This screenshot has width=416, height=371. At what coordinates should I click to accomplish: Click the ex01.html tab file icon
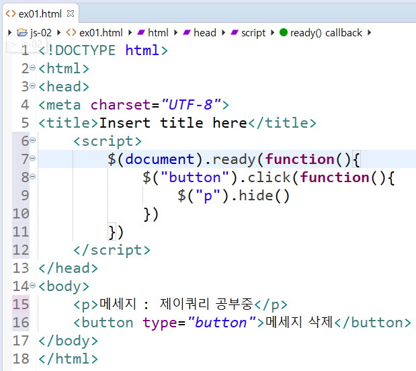click(11, 13)
